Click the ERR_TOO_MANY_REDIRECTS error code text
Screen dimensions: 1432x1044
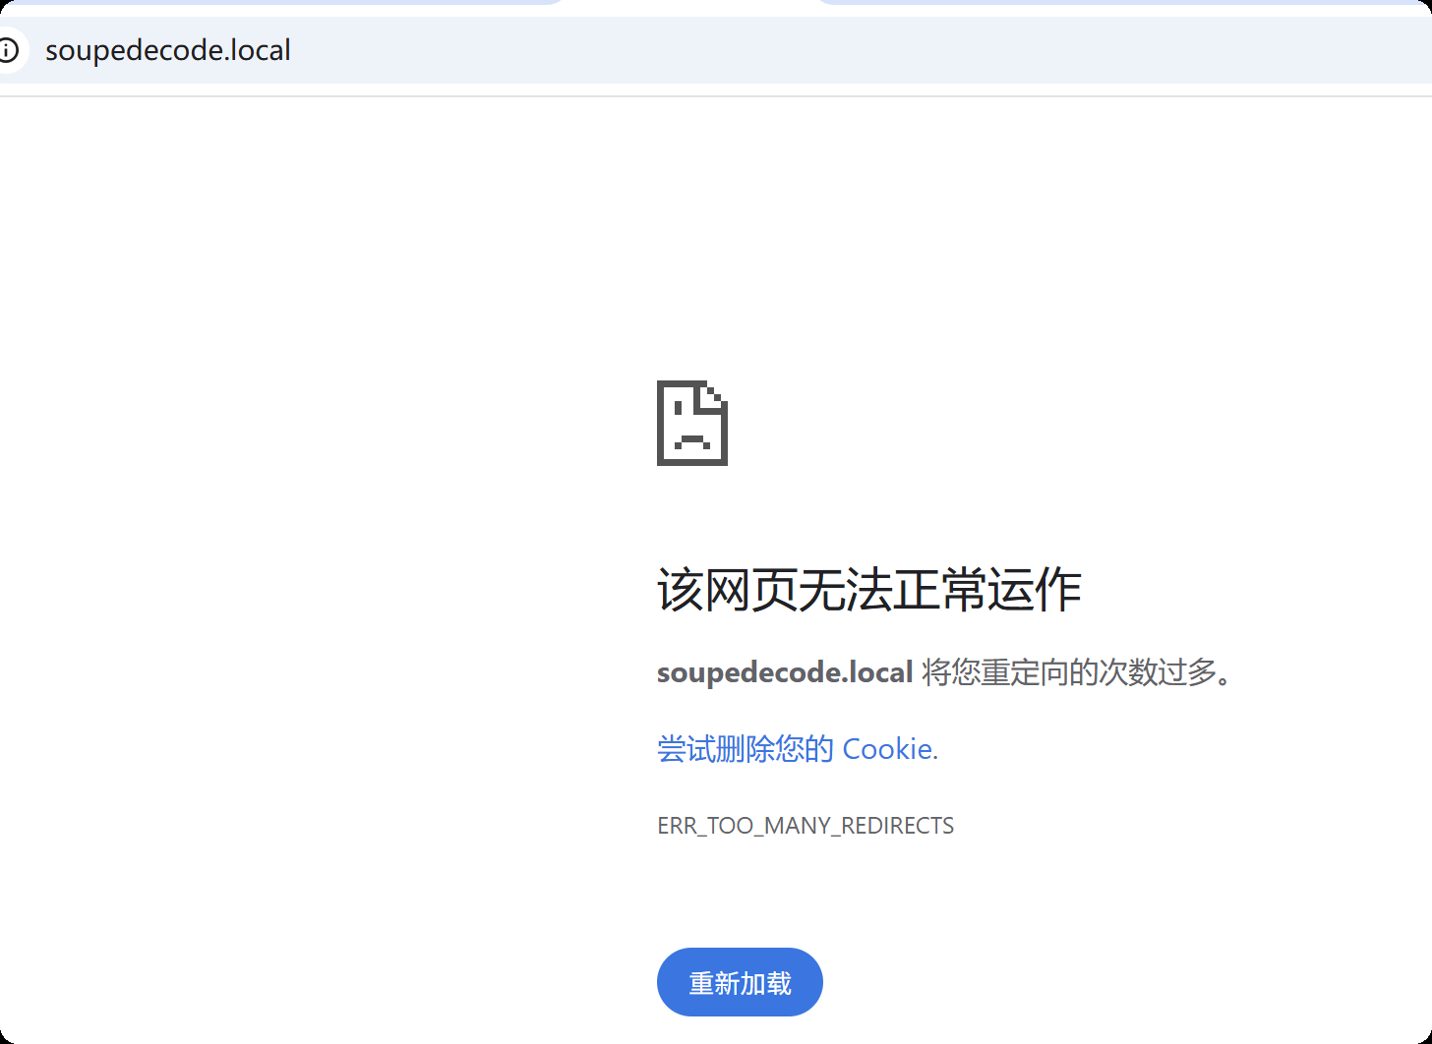pos(805,825)
